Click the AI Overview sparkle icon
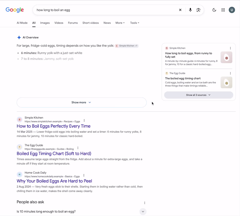 pos(19,37)
